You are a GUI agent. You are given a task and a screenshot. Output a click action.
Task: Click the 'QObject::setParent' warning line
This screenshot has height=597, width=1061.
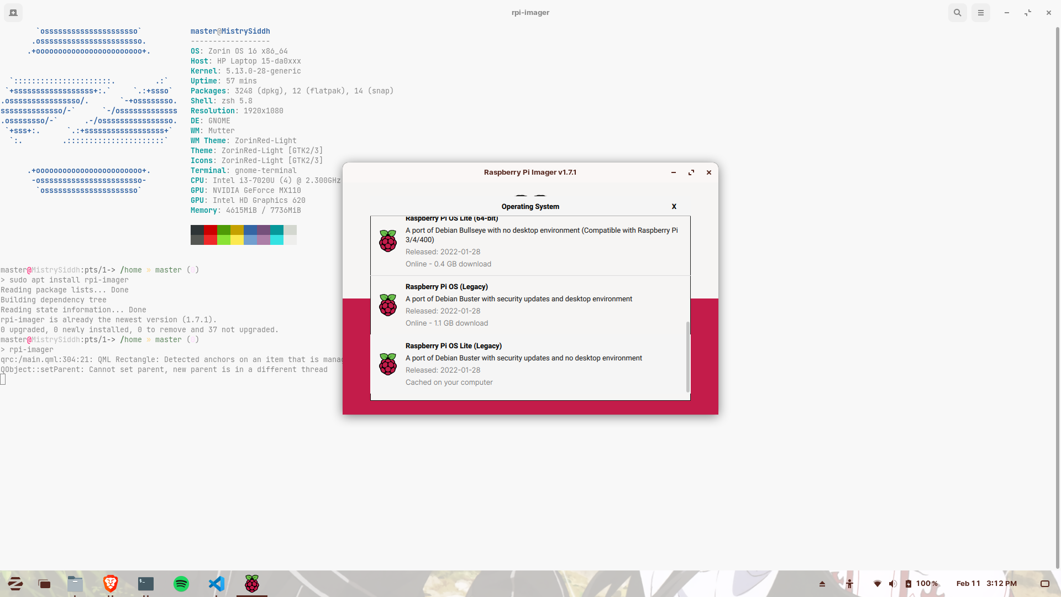pyautogui.click(x=164, y=370)
